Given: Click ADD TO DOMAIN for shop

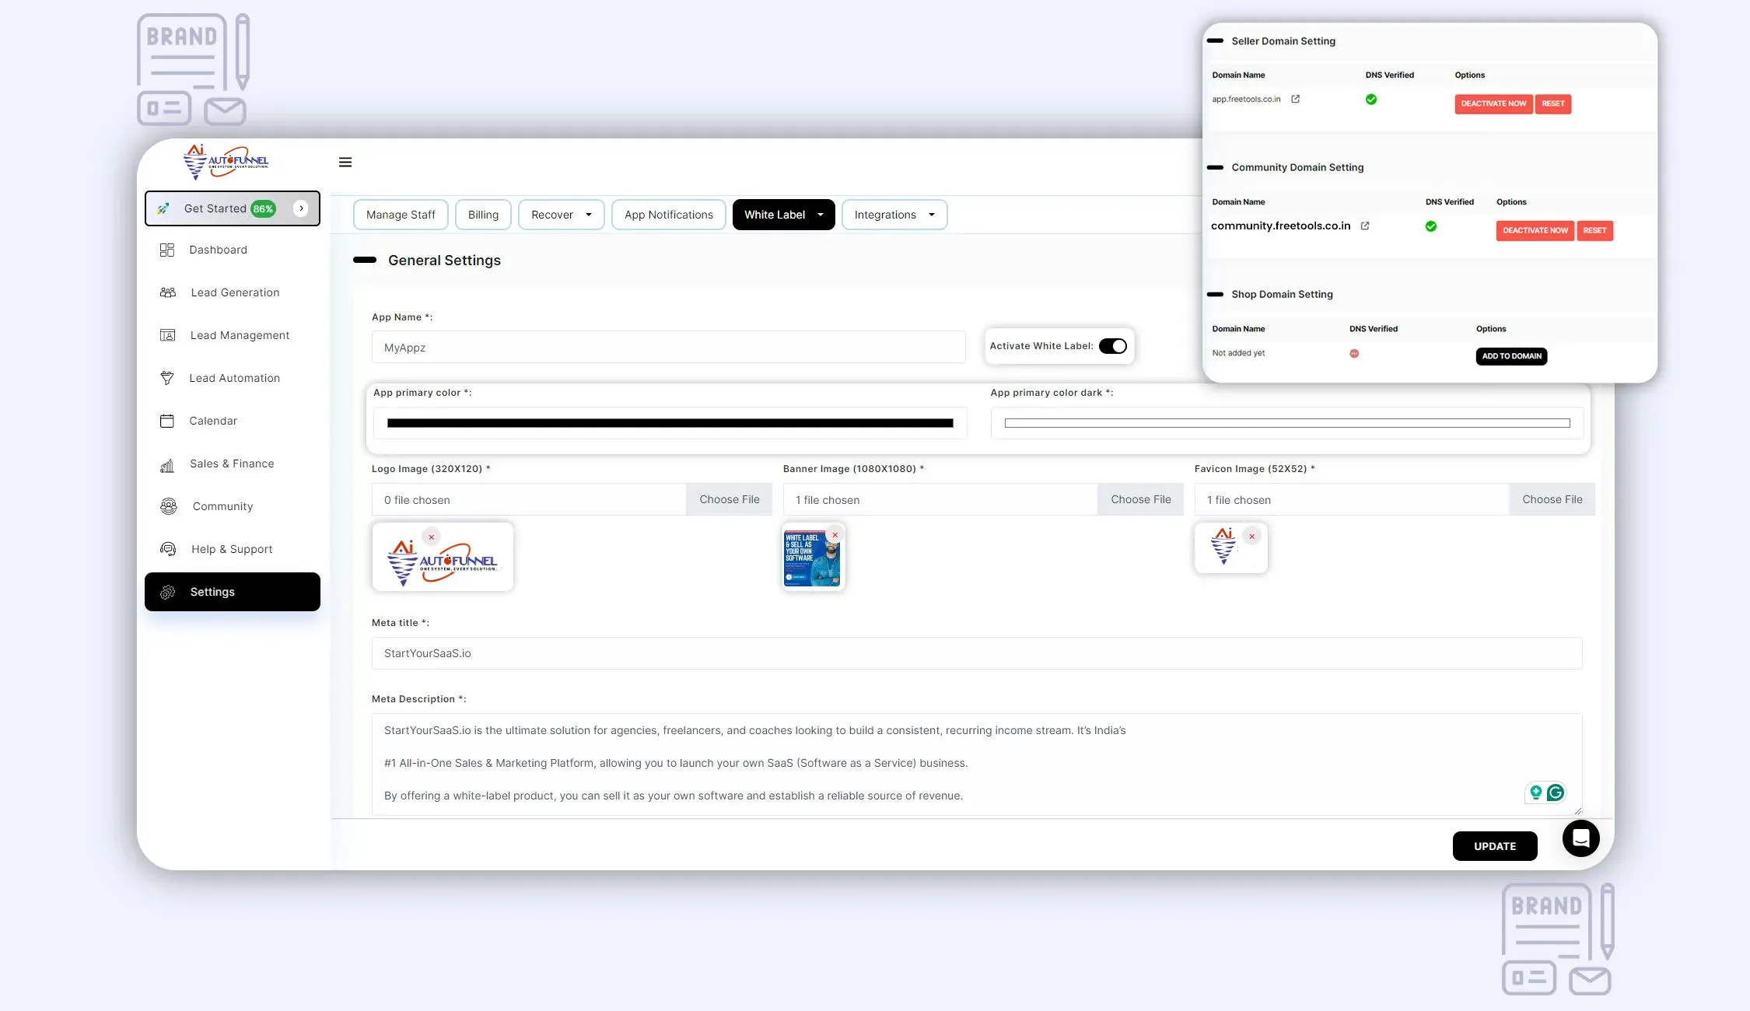Looking at the screenshot, I should [x=1511, y=356].
